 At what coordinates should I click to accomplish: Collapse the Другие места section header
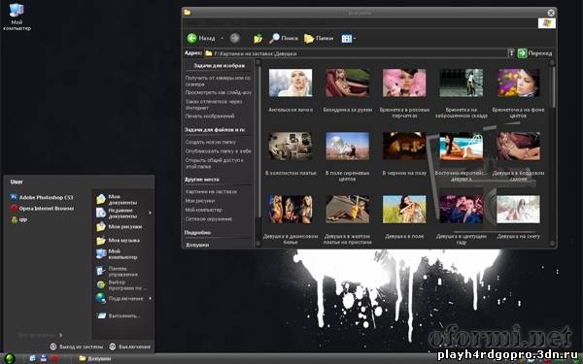coord(219,180)
